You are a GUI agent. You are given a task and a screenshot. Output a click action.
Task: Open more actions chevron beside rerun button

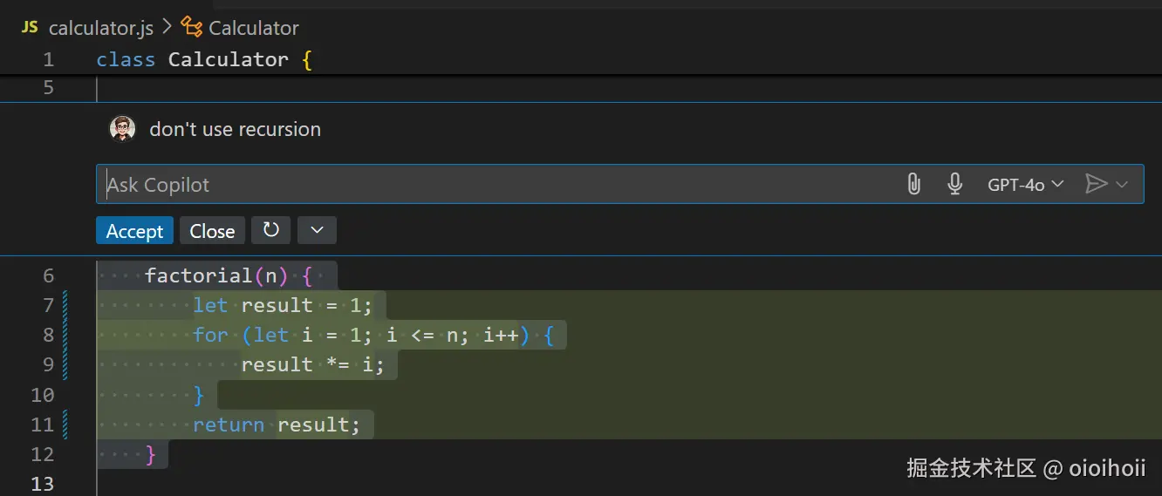pyautogui.click(x=317, y=230)
